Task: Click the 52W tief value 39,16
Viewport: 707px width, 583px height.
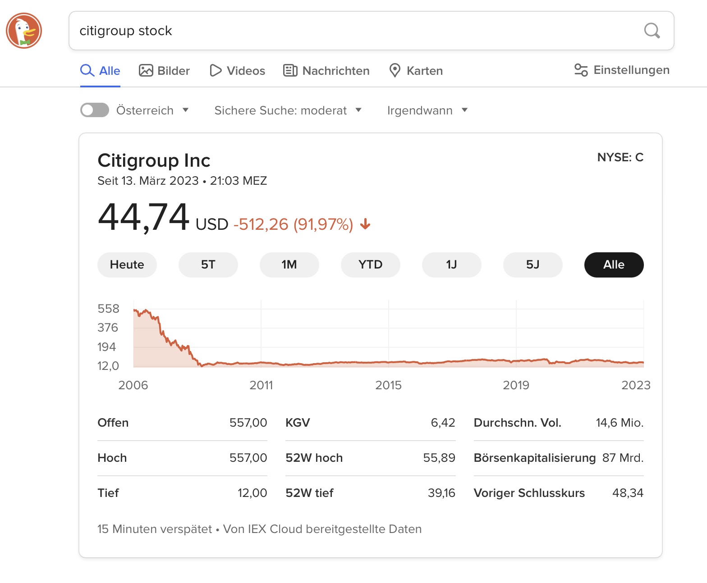Action: point(441,493)
